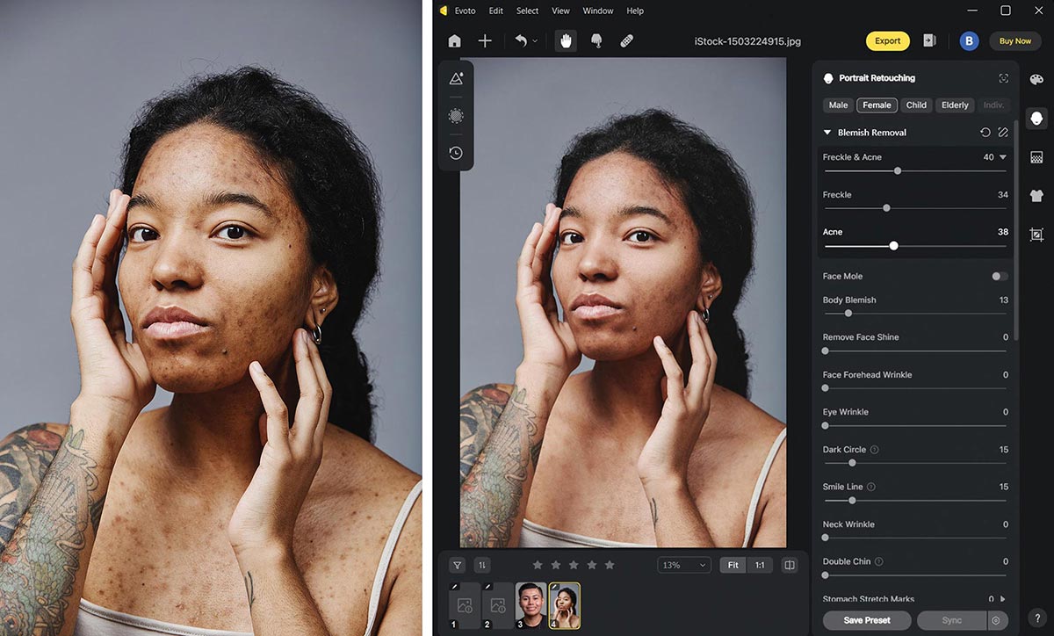Open the Edit menu
This screenshot has height=636, width=1054.
click(496, 11)
